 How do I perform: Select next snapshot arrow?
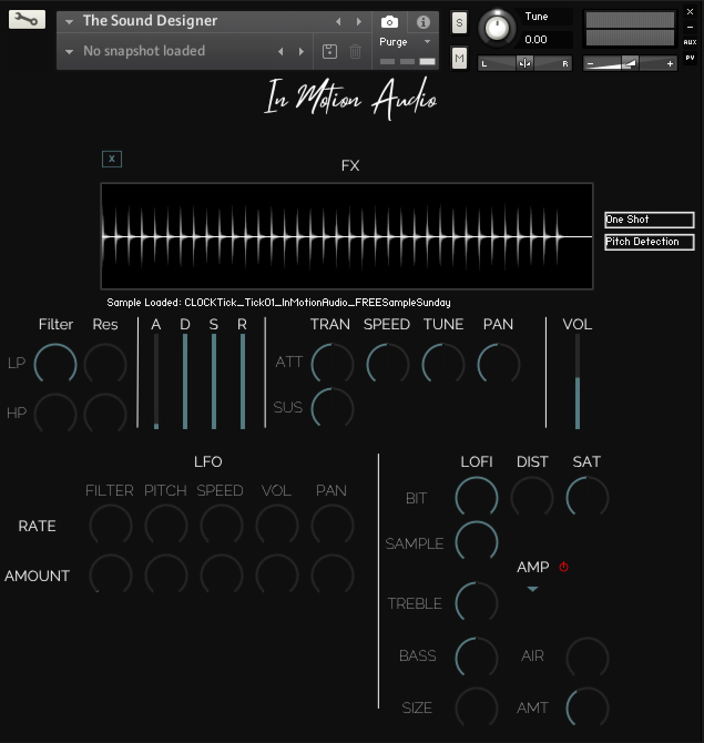(302, 52)
